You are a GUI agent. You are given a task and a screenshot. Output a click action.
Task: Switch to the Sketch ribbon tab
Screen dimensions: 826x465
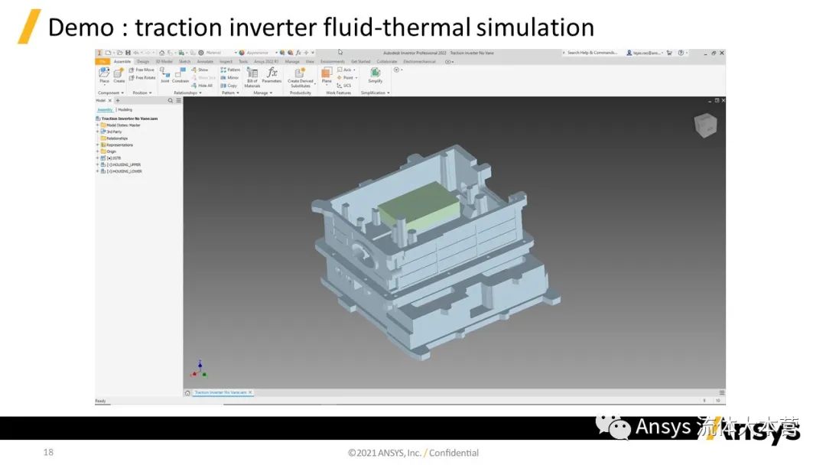[184, 62]
